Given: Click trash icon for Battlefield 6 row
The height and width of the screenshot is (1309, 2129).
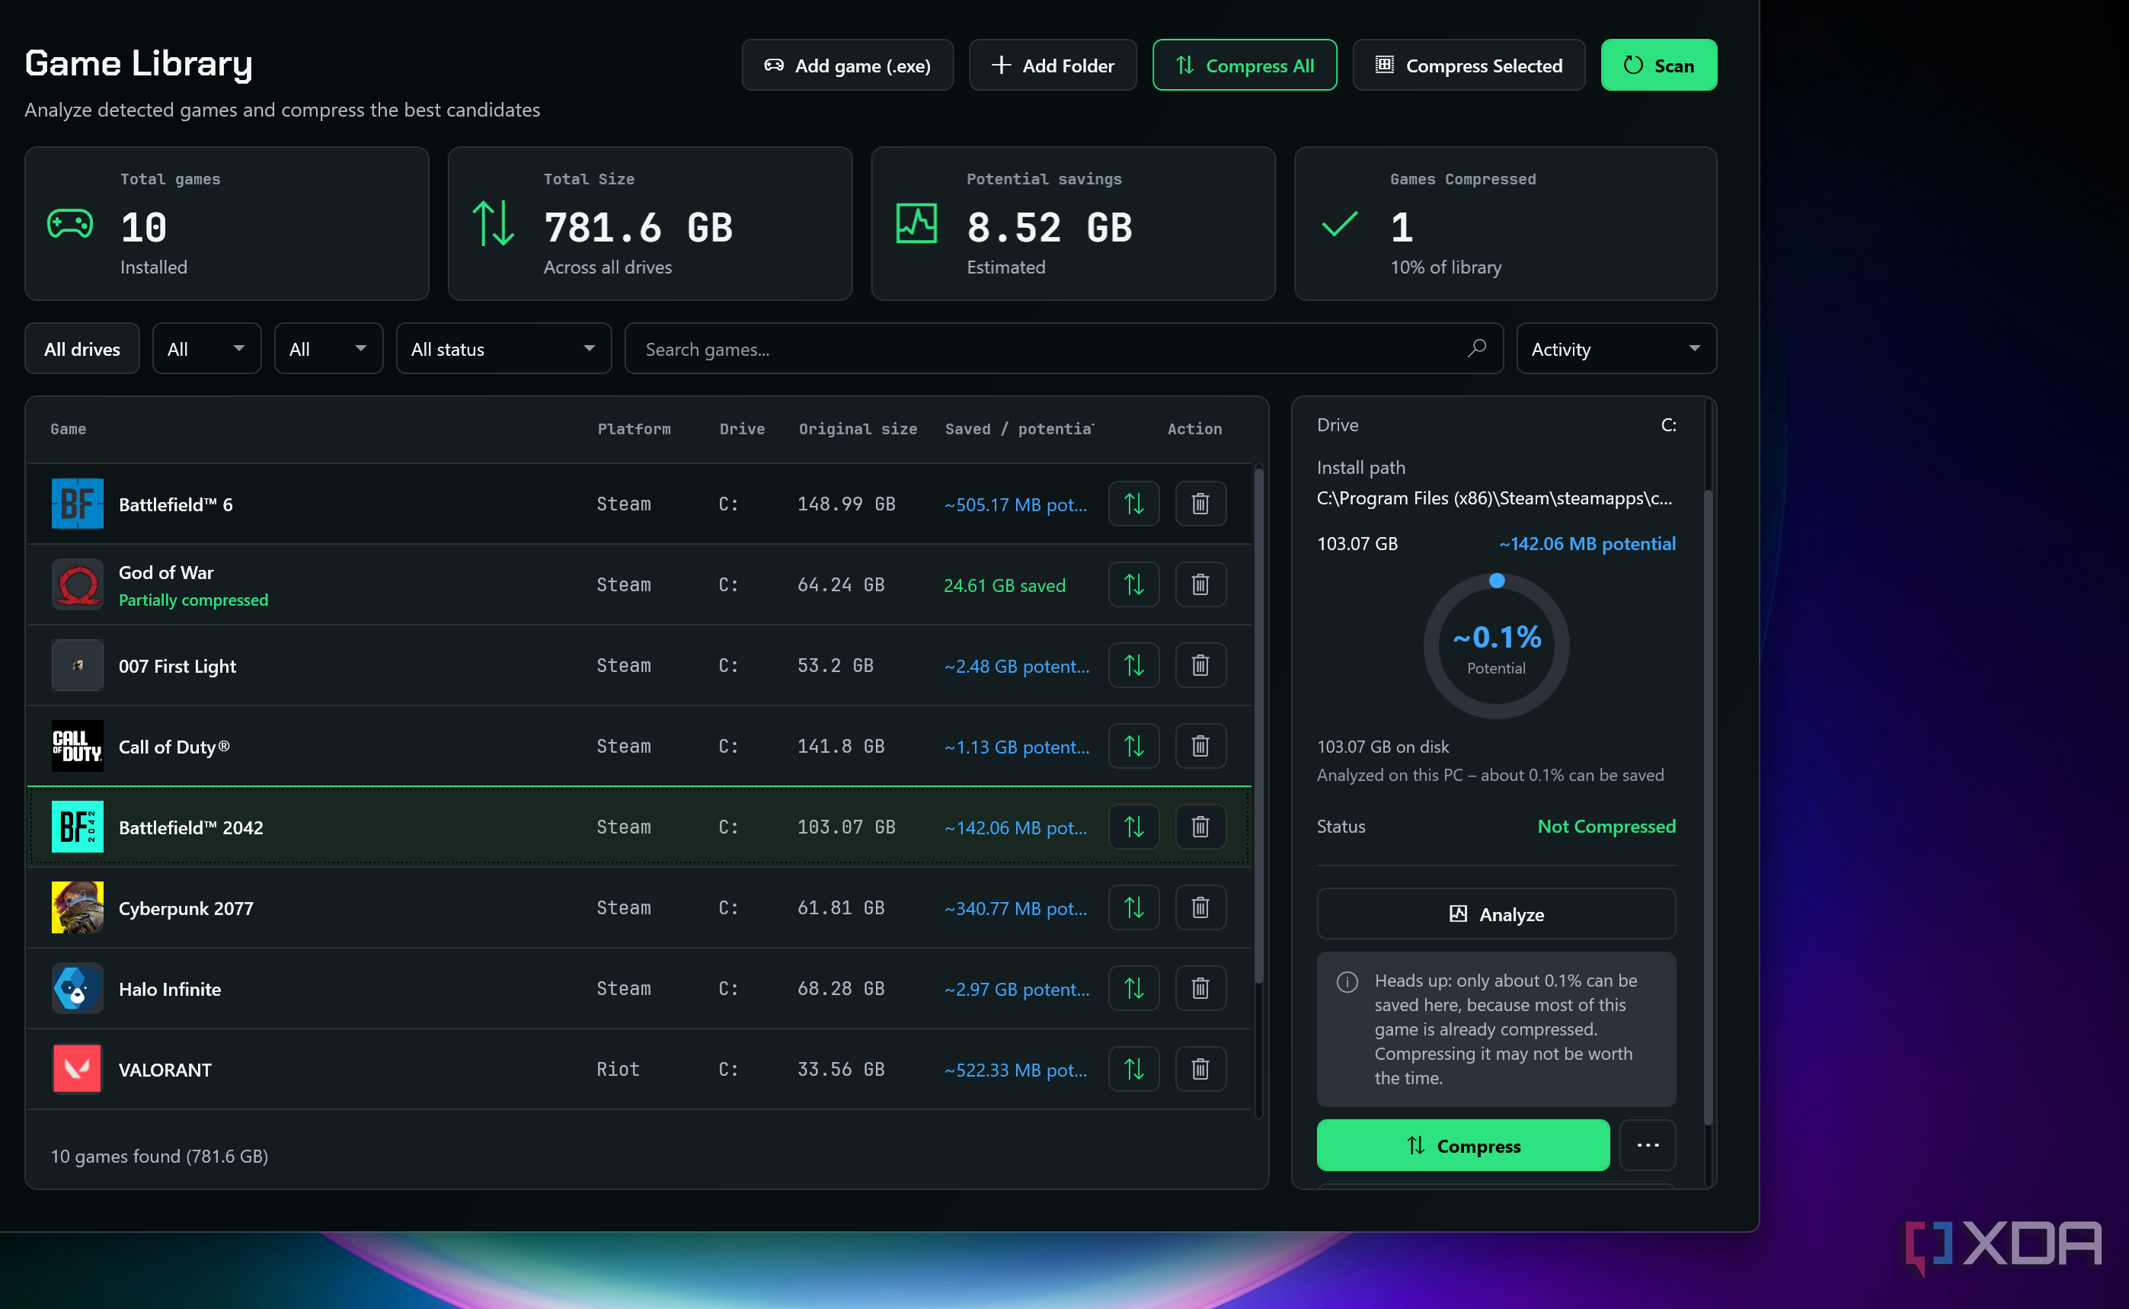Looking at the screenshot, I should tap(1200, 504).
